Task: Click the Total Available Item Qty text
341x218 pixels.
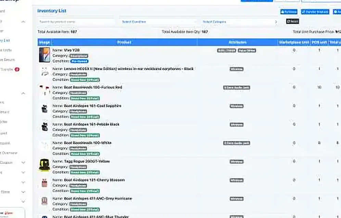Action: [x=185, y=32]
